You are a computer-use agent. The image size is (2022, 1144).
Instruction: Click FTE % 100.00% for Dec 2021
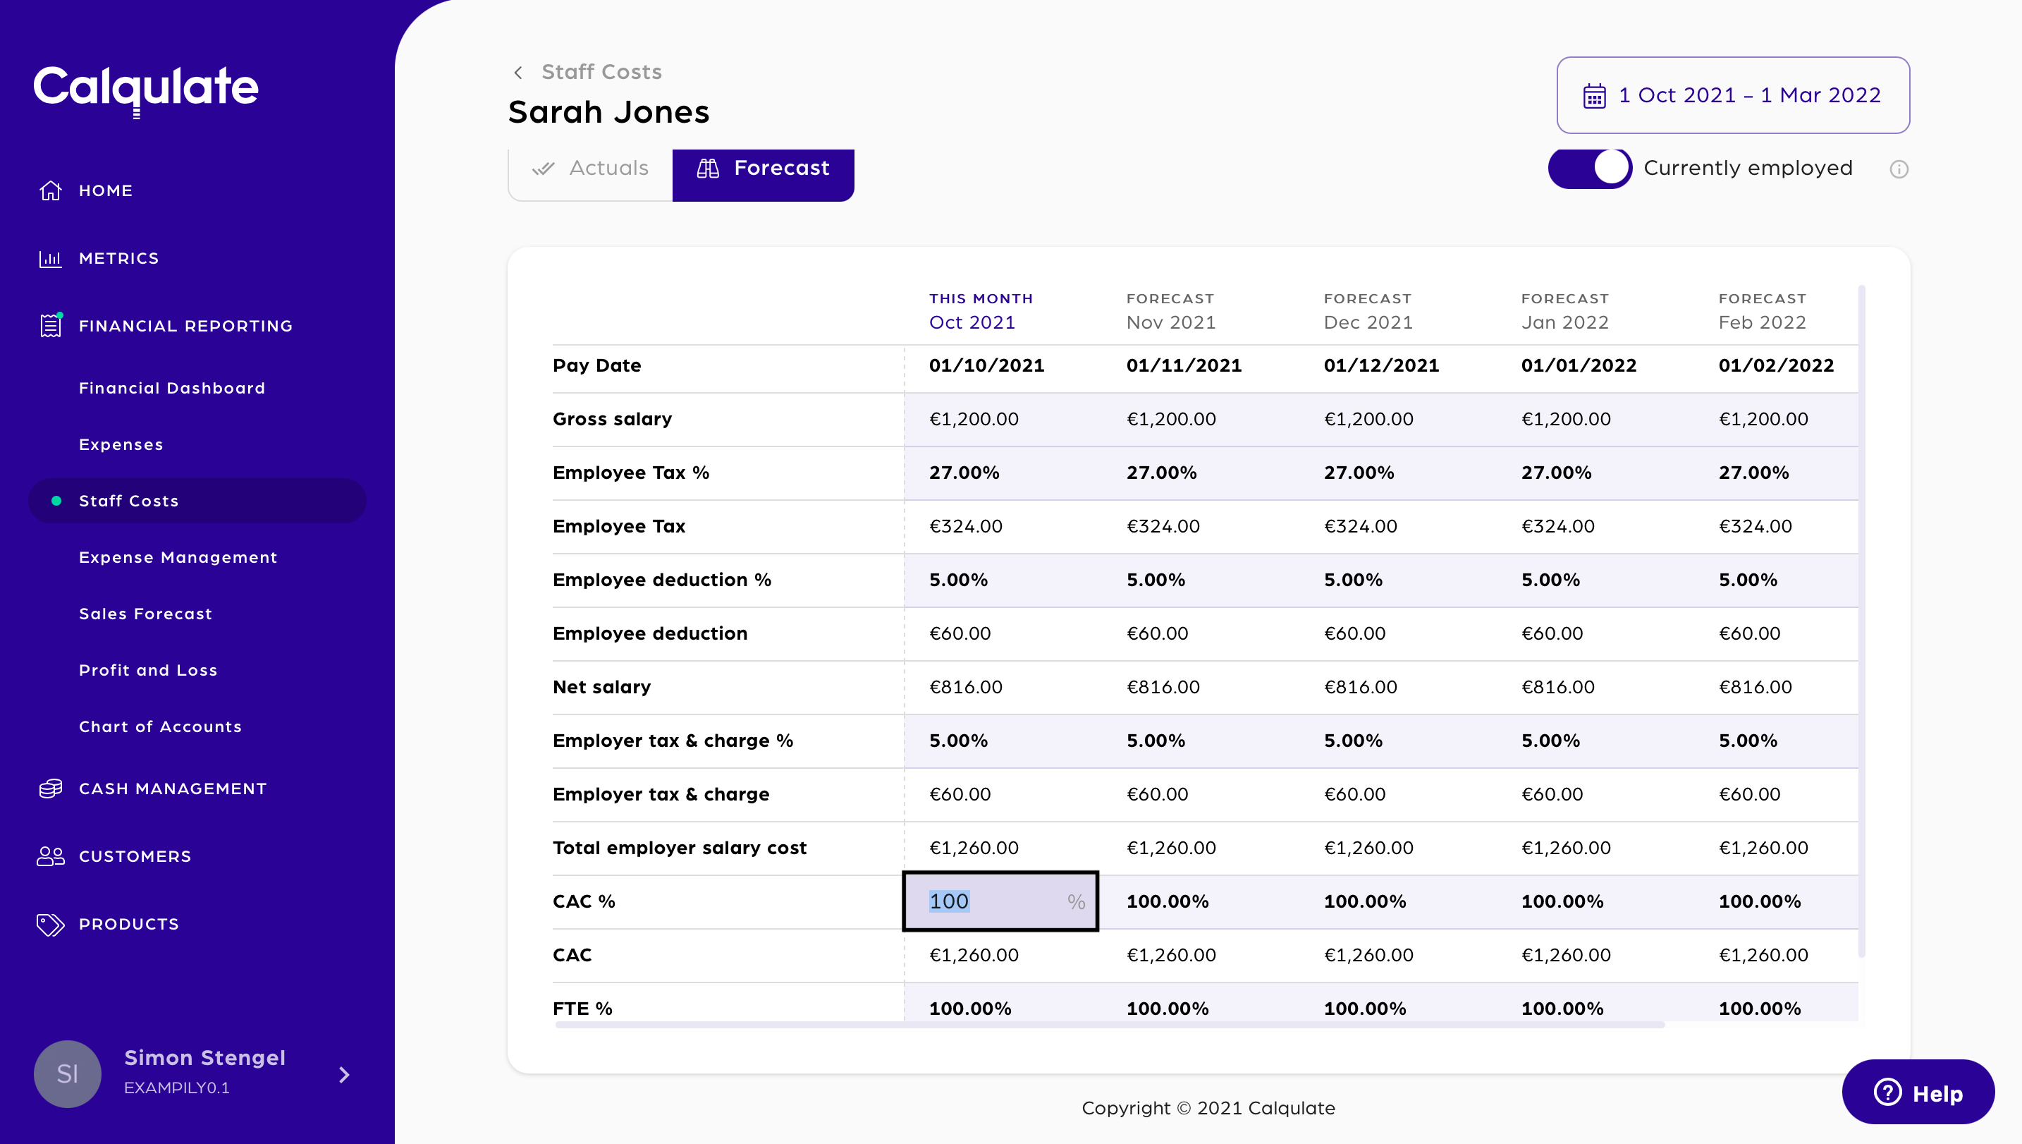(x=1365, y=1009)
